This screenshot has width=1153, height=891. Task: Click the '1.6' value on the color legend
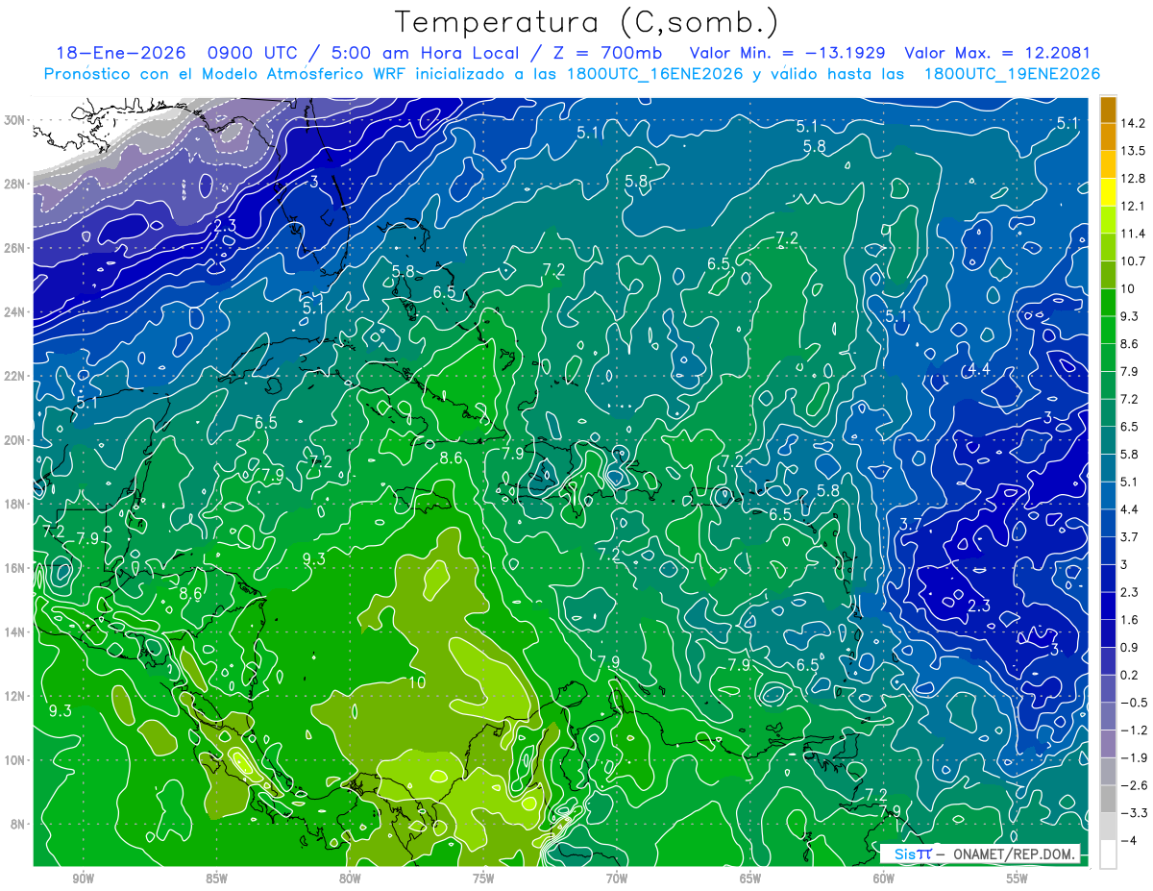pyautogui.click(x=1131, y=620)
